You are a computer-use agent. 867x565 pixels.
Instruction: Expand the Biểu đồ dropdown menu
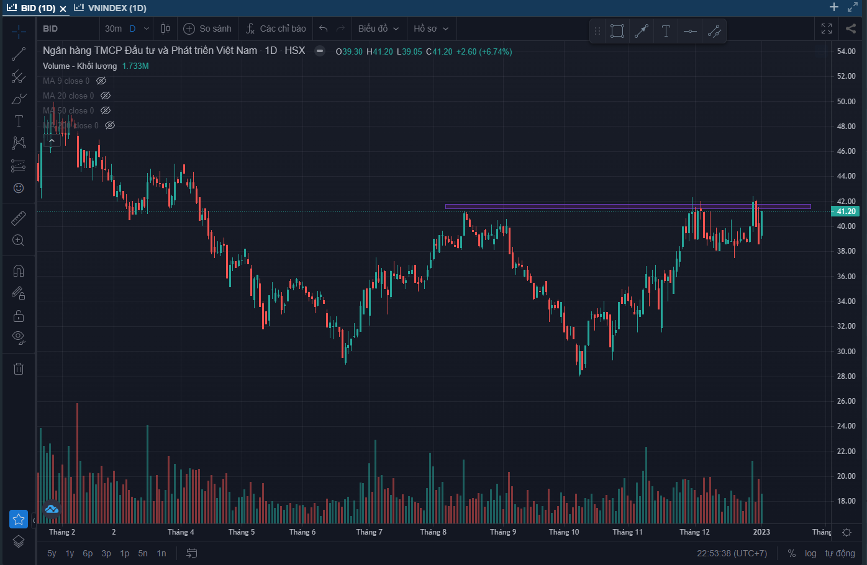click(378, 29)
